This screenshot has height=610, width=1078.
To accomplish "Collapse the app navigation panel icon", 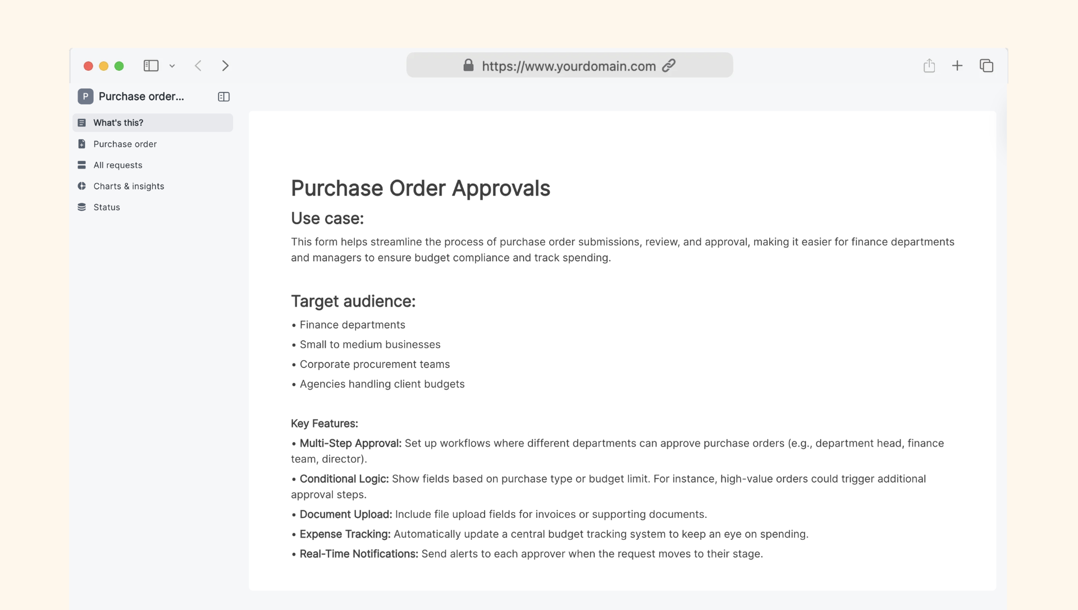I will tap(223, 97).
